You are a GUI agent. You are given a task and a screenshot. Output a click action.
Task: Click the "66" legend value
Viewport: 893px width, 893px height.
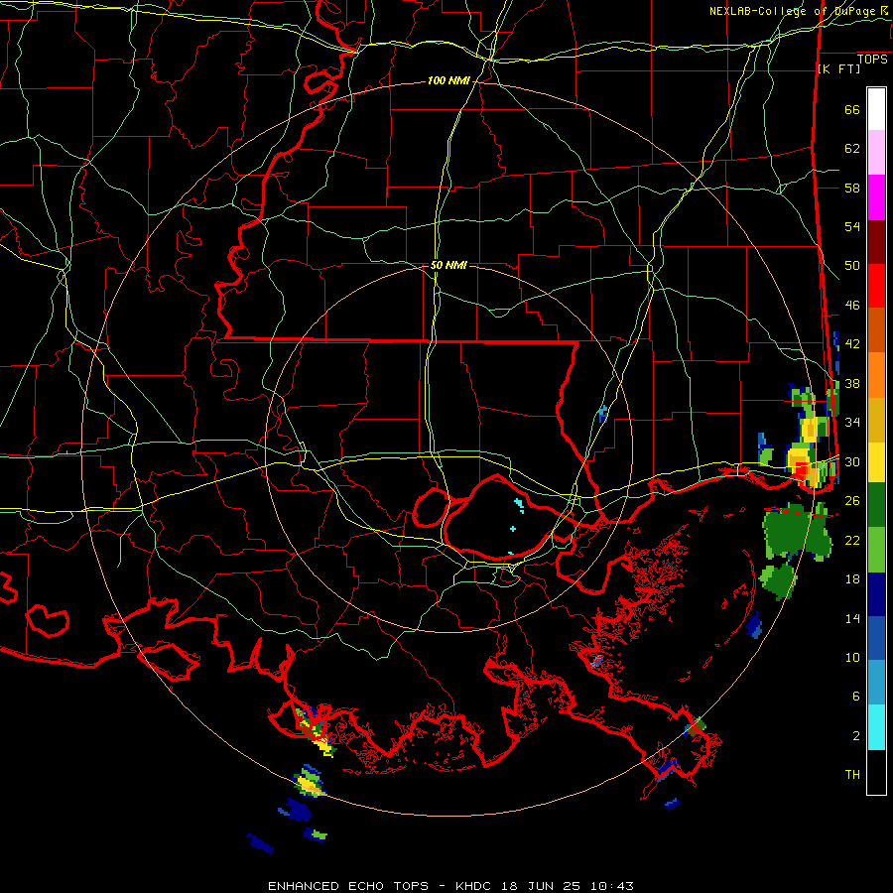852,110
